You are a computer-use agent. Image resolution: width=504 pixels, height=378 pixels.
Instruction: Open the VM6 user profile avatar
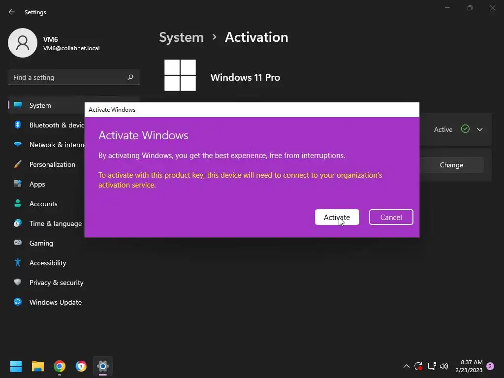23,43
